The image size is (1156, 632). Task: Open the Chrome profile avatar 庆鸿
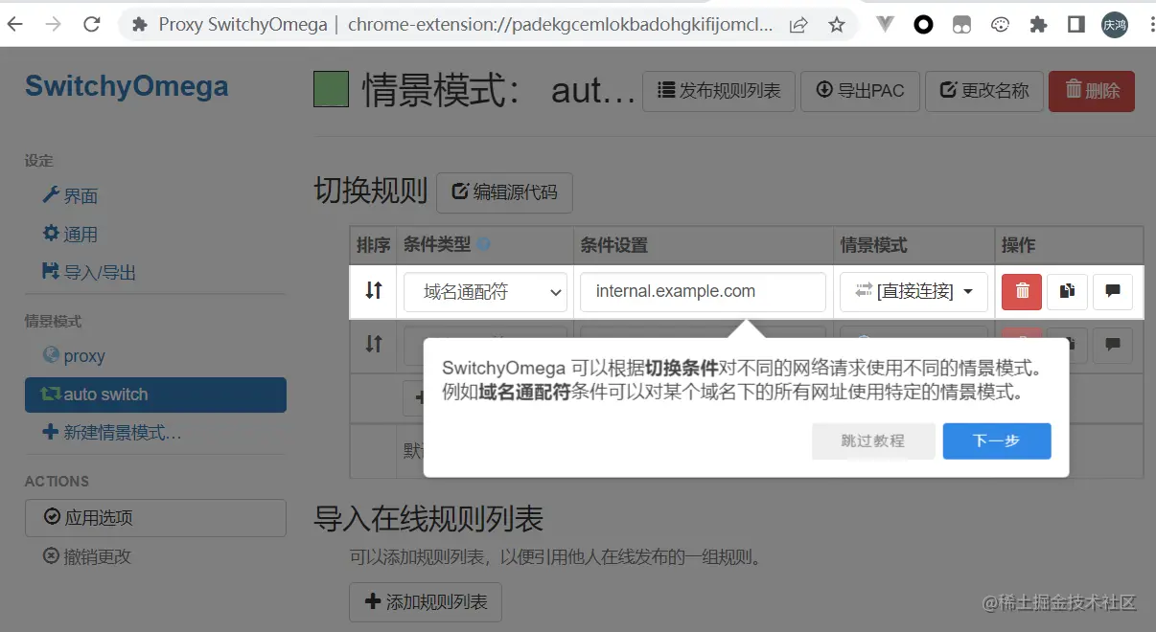pos(1114,25)
